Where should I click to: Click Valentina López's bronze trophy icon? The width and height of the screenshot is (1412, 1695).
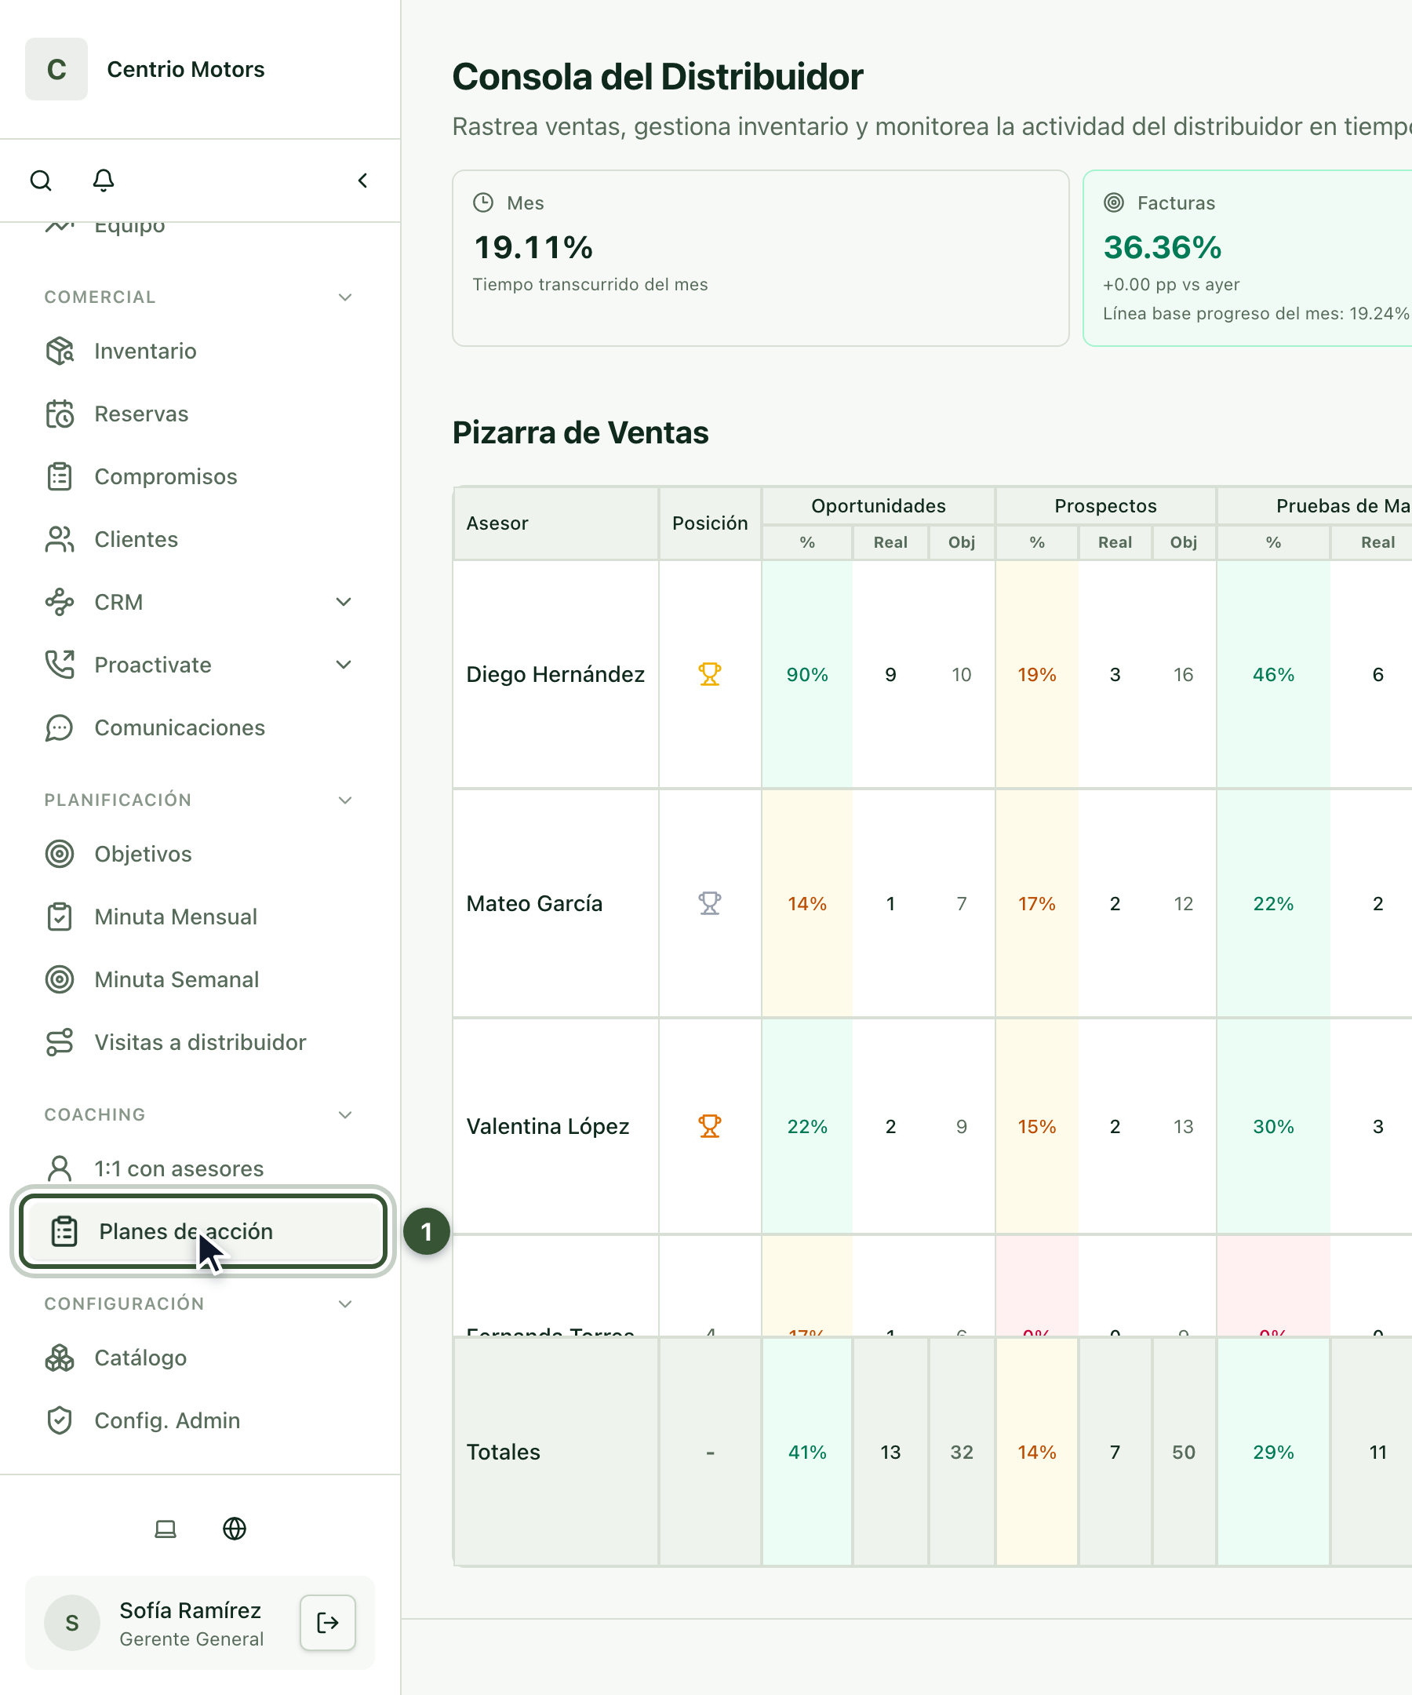click(710, 1126)
